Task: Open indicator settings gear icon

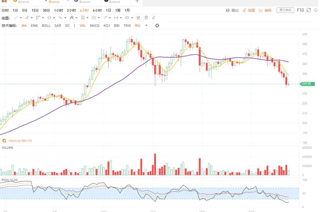Action: click(x=157, y=25)
